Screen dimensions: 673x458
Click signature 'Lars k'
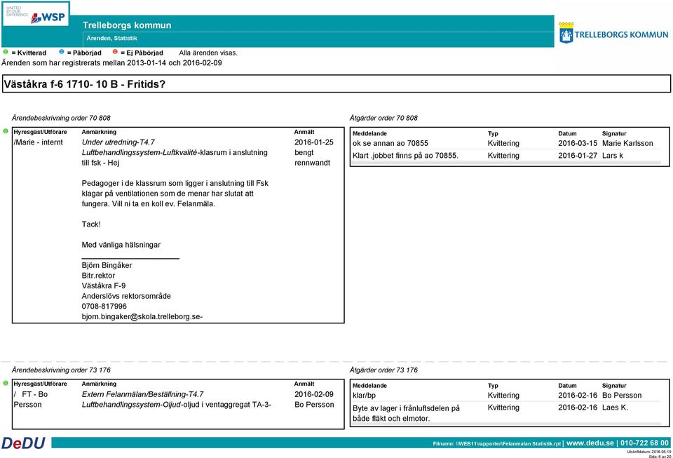click(613, 156)
